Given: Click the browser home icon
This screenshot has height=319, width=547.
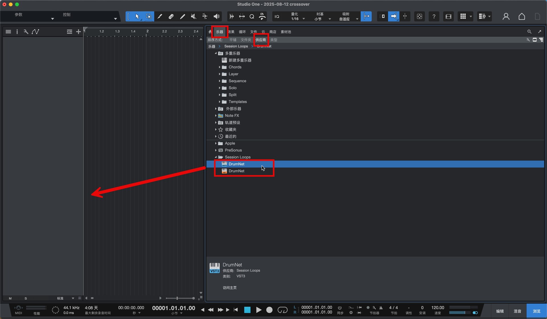Looking at the screenshot, I should tap(210, 32).
